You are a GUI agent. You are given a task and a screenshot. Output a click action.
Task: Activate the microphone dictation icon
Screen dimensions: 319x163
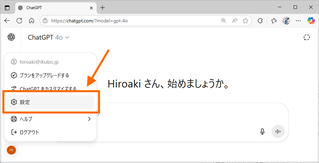click(x=262, y=131)
